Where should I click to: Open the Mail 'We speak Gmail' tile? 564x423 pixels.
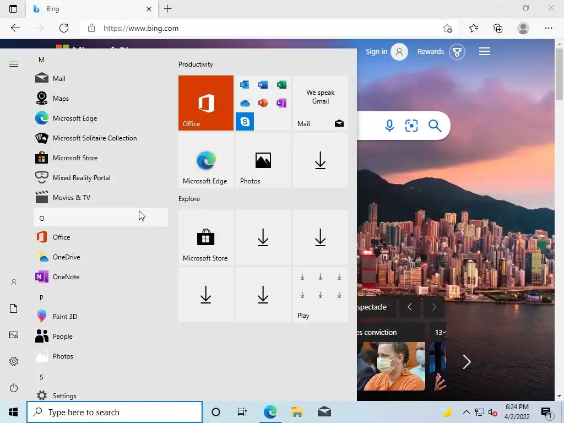[x=321, y=103]
